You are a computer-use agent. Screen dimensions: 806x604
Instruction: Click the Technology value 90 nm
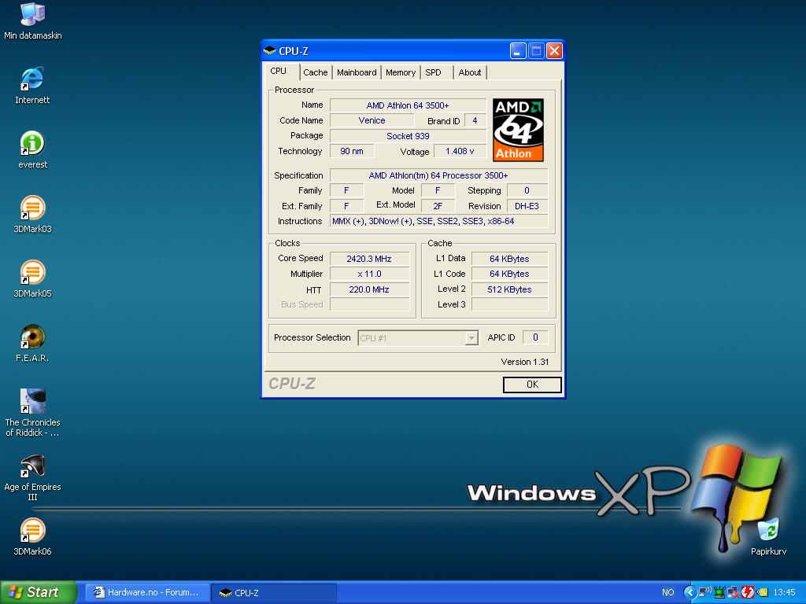[352, 151]
